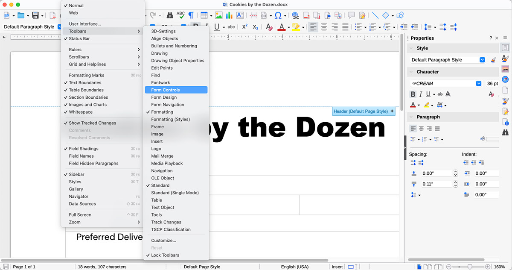Insert a chart using the toolbar icon
Image resolution: width=512 pixels, height=270 pixels.
(230, 15)
